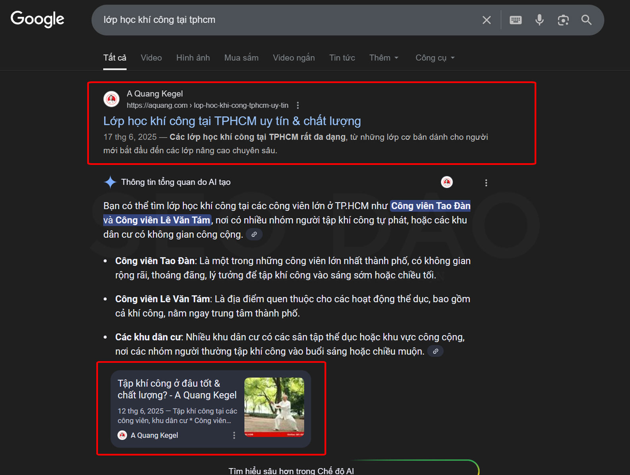Image resolution: width=630 pixels, height=475 pixels.
Task: Start voice search with microphone
Action: pos(539,20)
